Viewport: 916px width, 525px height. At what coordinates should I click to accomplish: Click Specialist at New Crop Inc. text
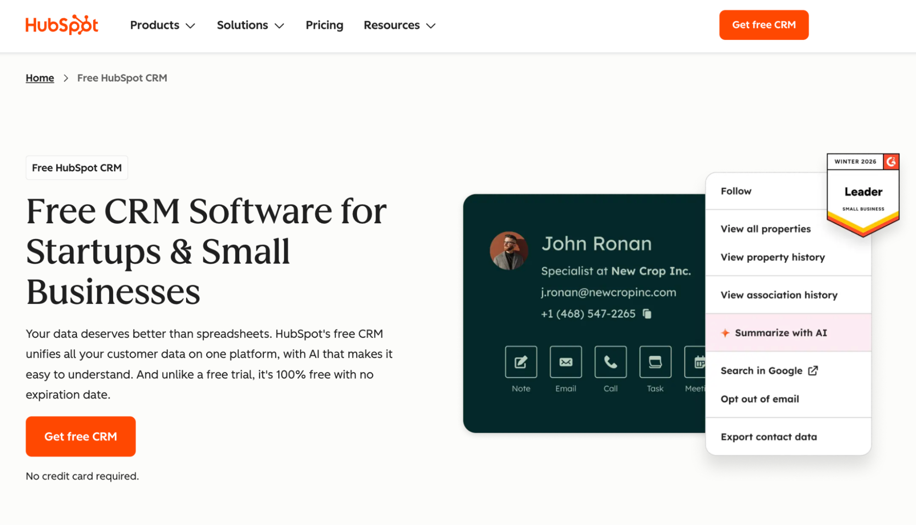(616, 271)
